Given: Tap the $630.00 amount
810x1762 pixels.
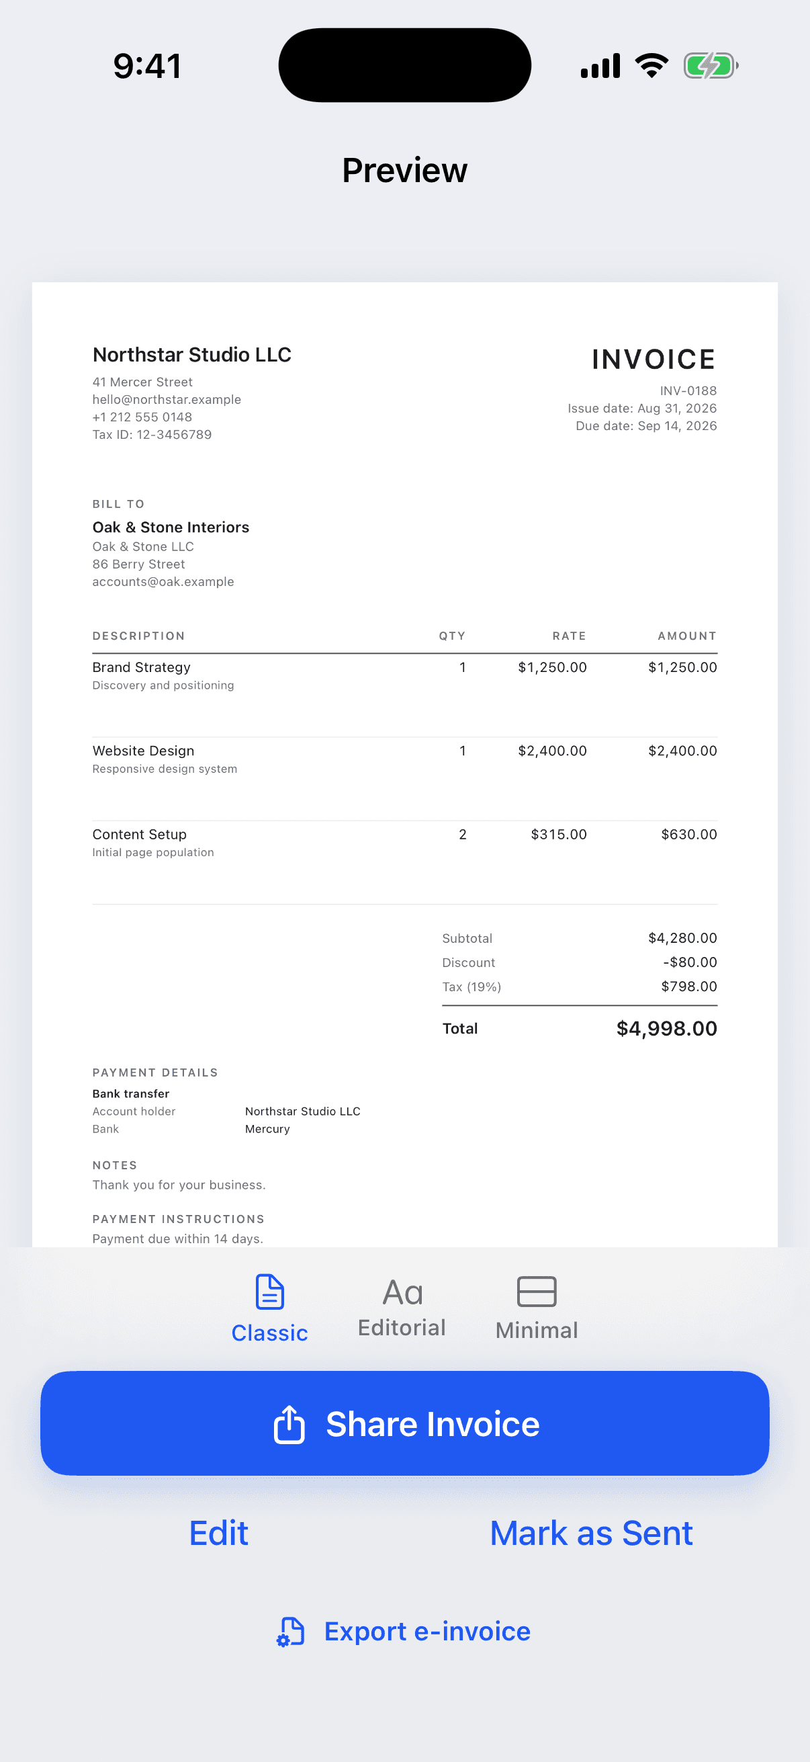Looking at the screenshot, I should [689, 834].
